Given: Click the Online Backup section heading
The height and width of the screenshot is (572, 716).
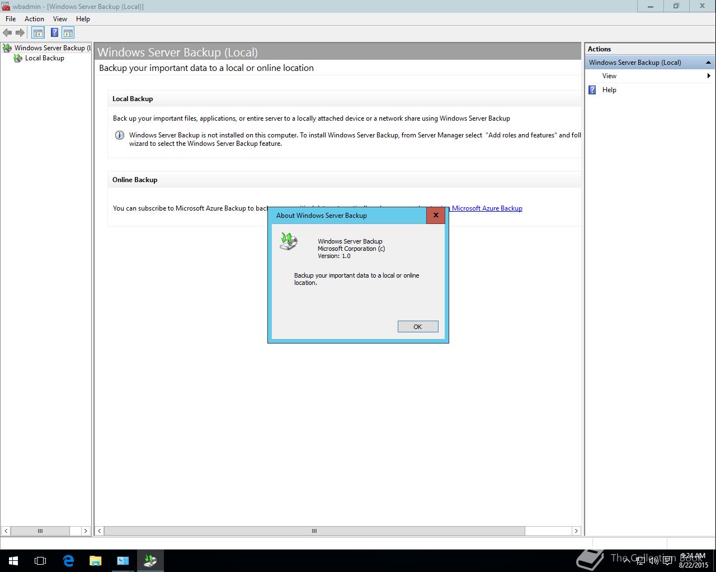Looking at the screenshot, I should [135, 180].
